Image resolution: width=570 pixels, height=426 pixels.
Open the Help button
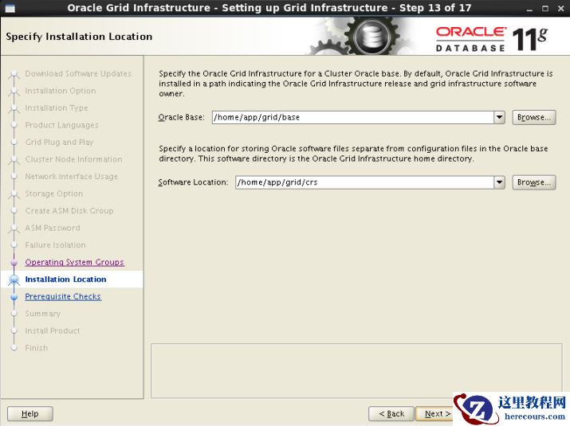(30, 413)
